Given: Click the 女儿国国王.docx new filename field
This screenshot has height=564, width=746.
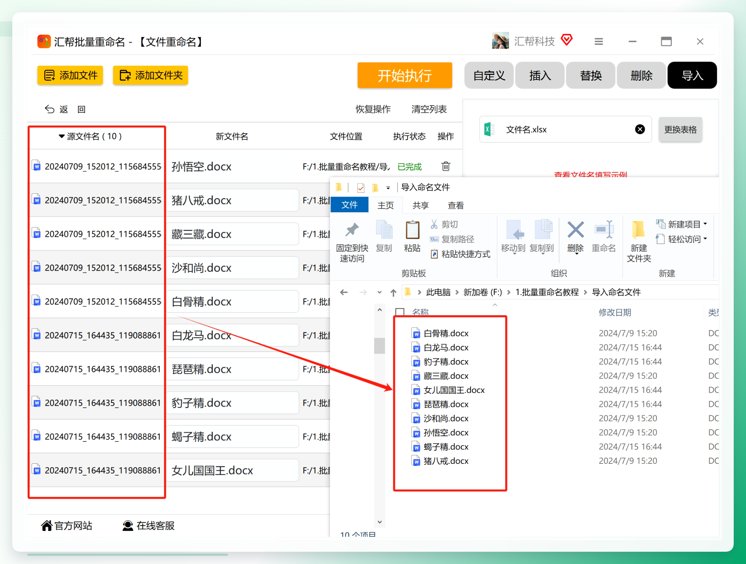Looking at the screenshot, I should pos(232,470).
